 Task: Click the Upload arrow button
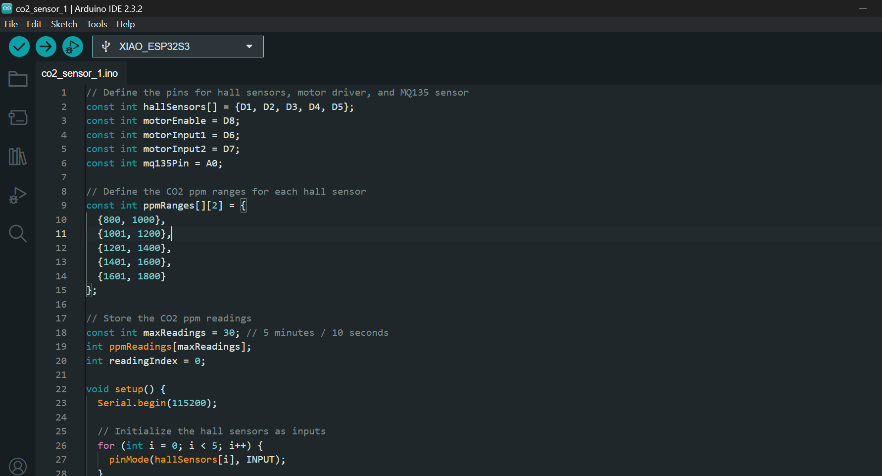pos(46,47)
